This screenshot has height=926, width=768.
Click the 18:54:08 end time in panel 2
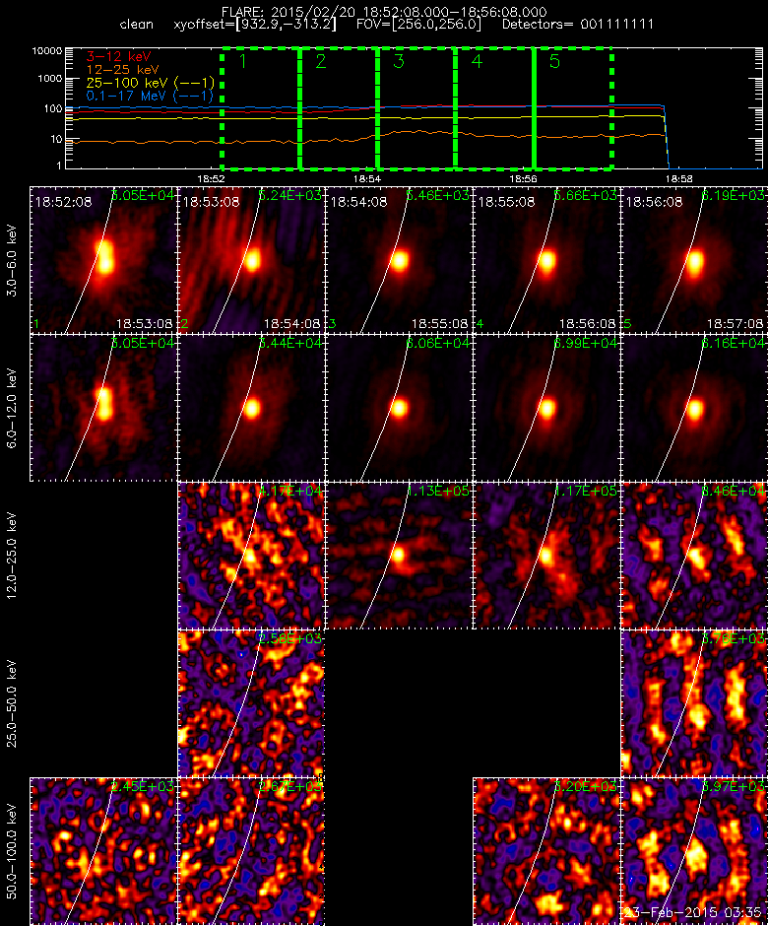tap(291, 324)
